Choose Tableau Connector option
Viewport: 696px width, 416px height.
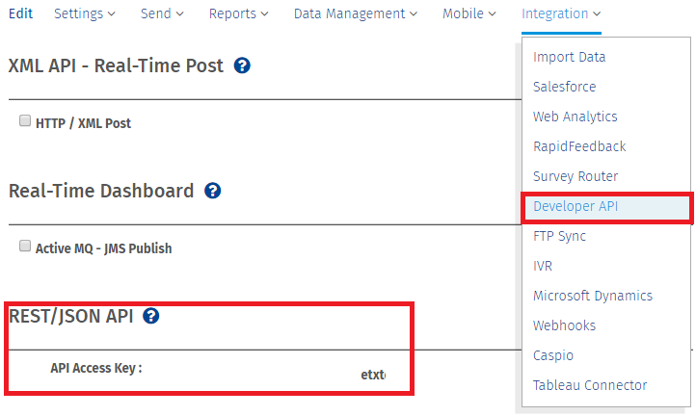tap(589, 385)
